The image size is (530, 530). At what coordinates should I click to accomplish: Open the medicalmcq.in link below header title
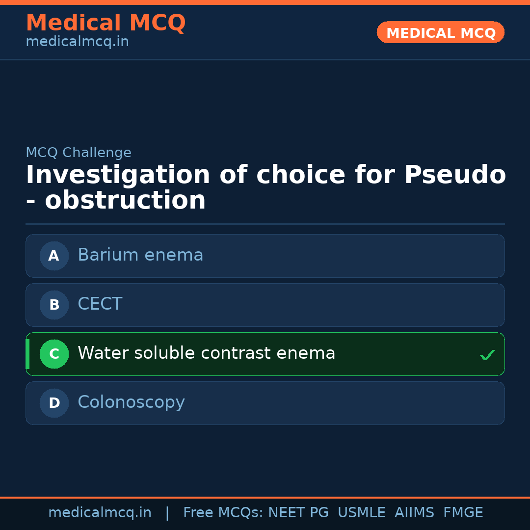77,42
